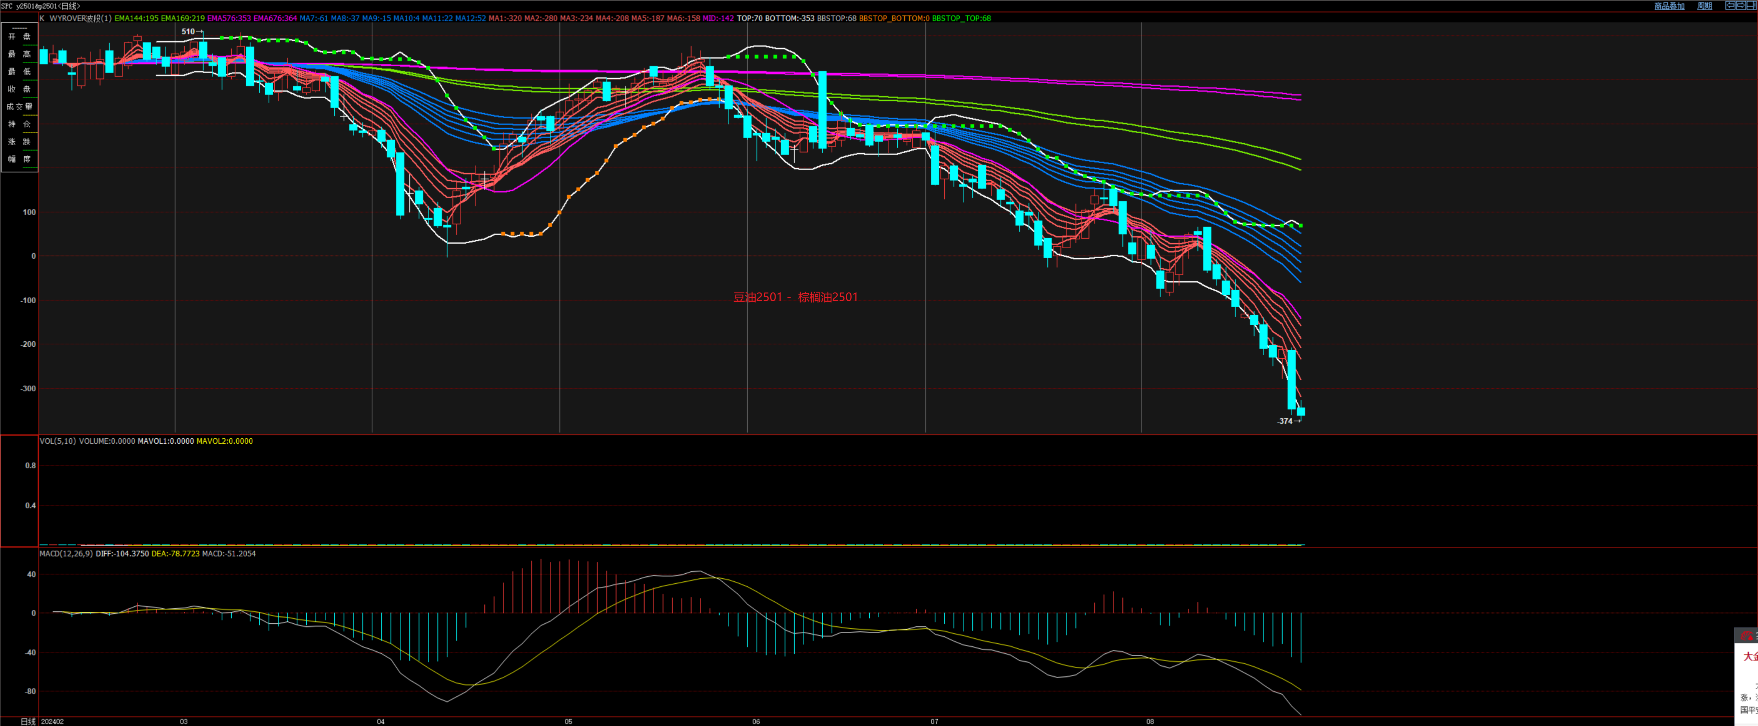Click the left arrow navigation icon

click(1730, 6)
